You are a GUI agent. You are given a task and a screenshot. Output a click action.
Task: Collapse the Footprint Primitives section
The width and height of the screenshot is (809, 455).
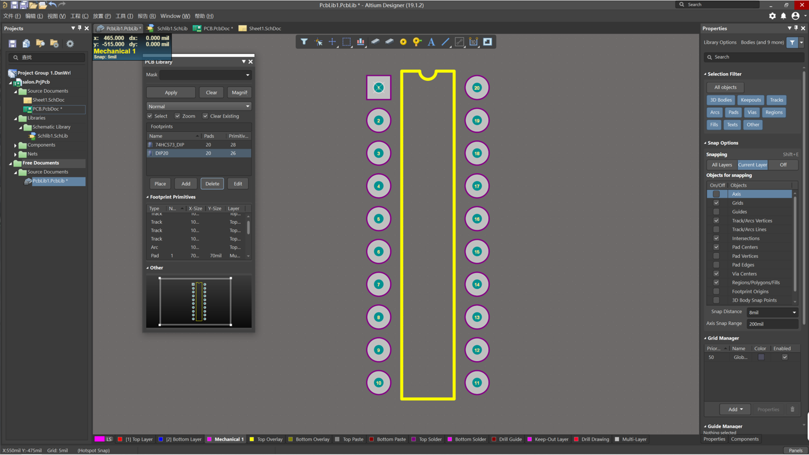tap(147, 197)
